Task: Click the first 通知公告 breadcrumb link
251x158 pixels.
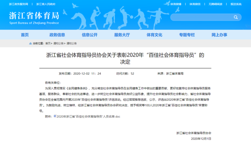Action: 58,43
